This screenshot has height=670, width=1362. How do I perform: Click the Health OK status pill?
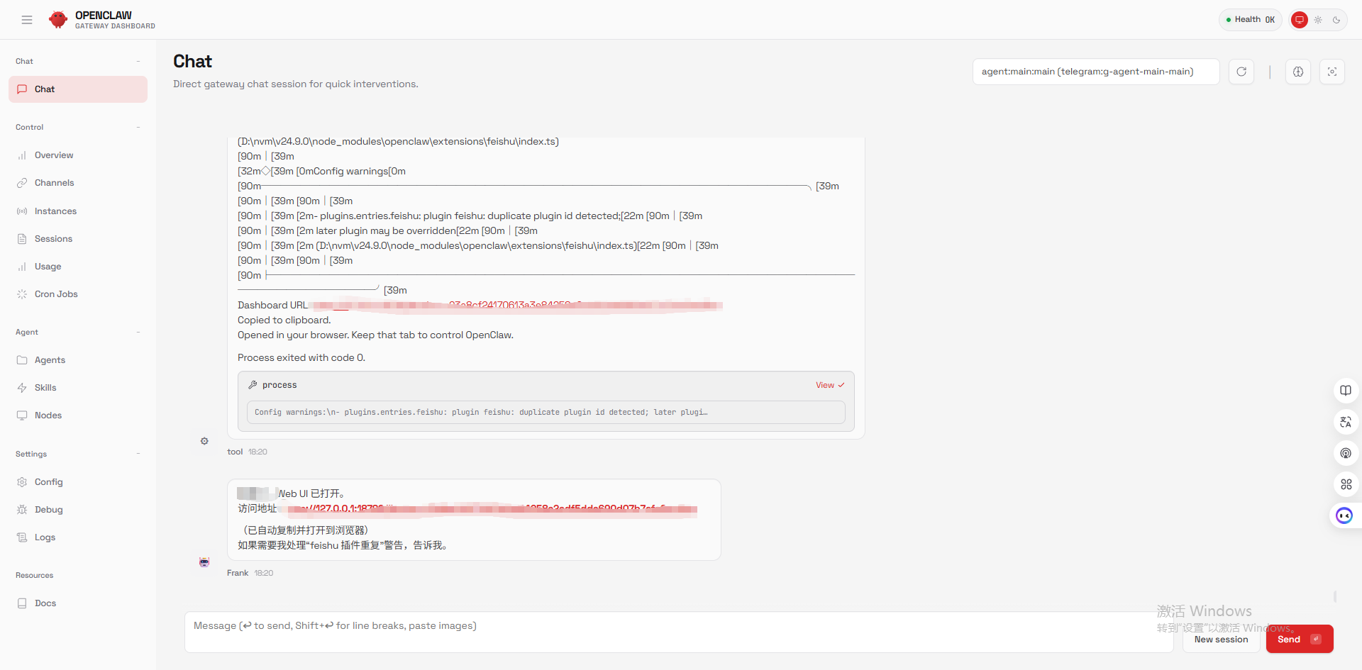[1251, 20]
